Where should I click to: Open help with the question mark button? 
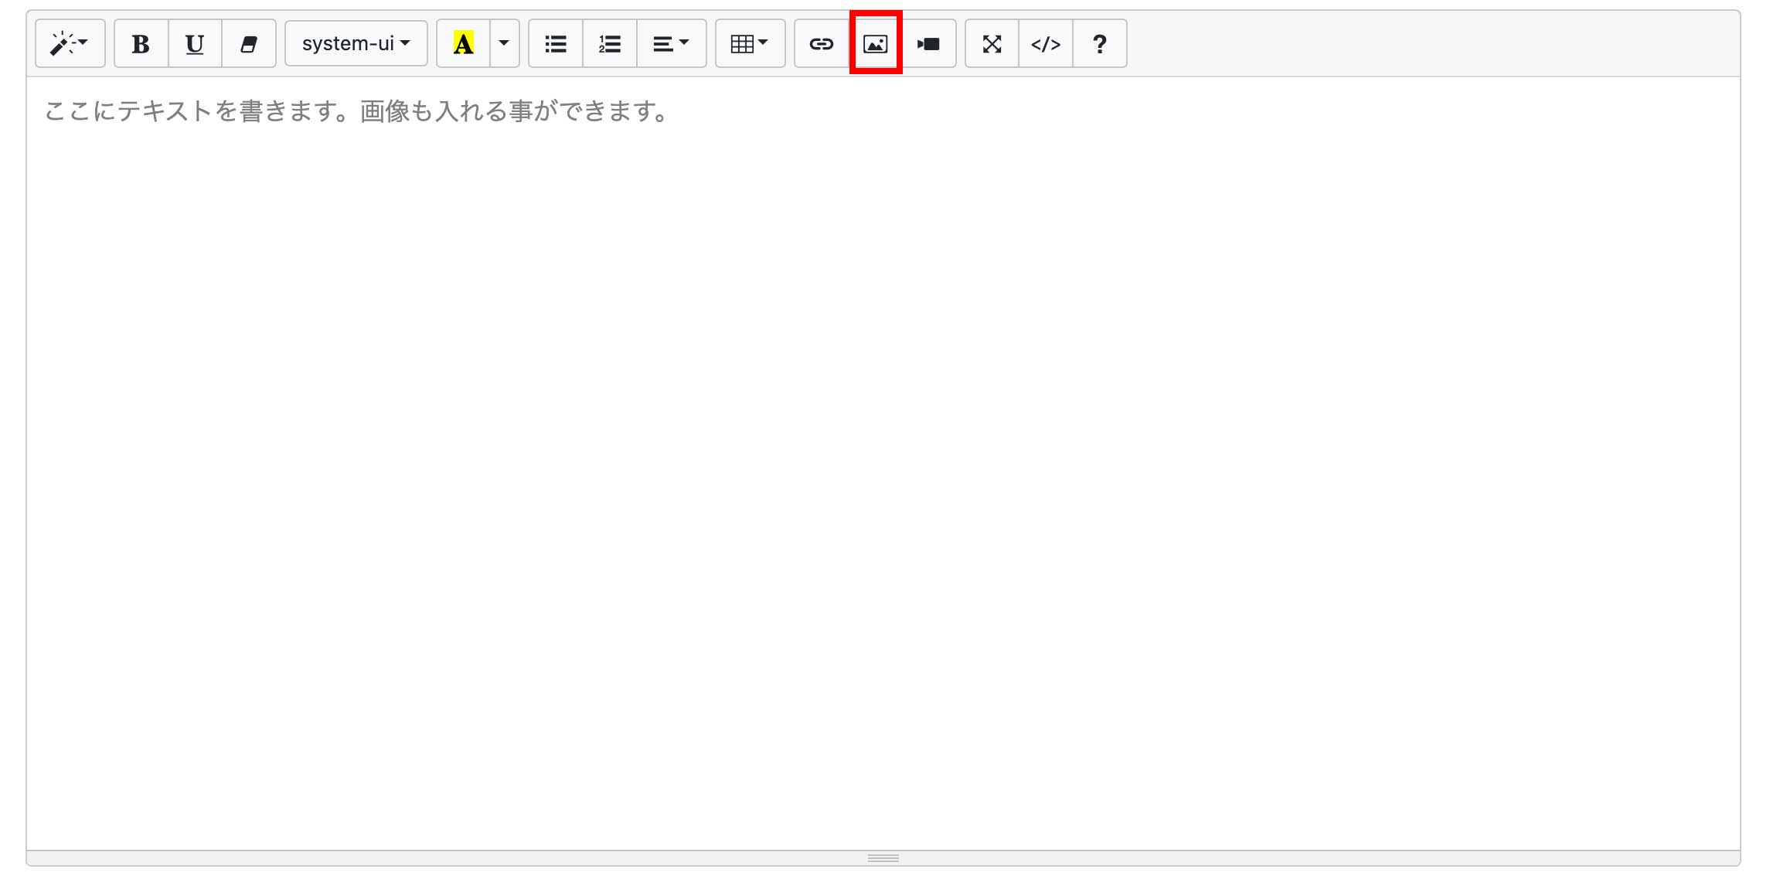1100,44
